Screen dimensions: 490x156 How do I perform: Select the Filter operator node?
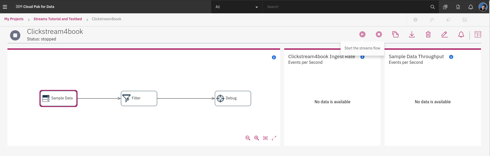(139, 98)
